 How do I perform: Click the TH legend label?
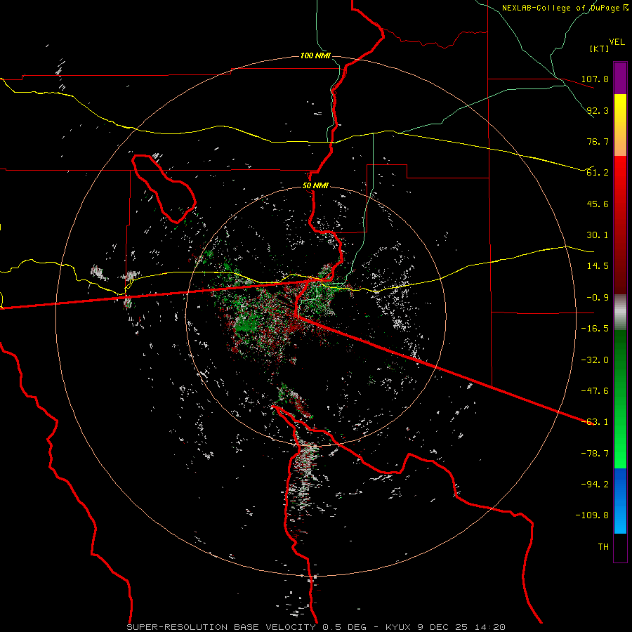tap(603, 547)
